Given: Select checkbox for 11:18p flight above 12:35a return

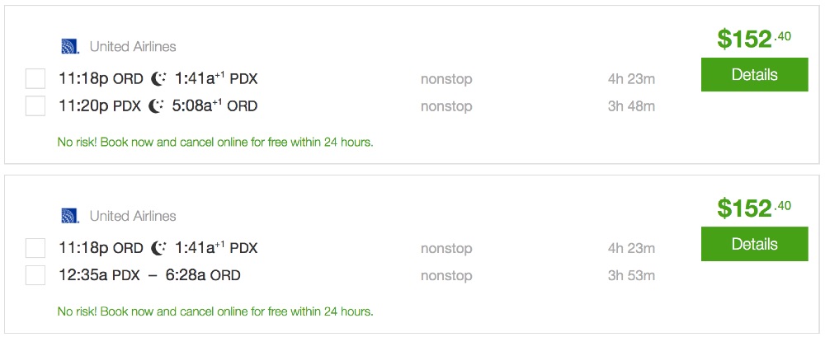Looking at the screenshot, I should pyautogui.click(x=35, y=248).
